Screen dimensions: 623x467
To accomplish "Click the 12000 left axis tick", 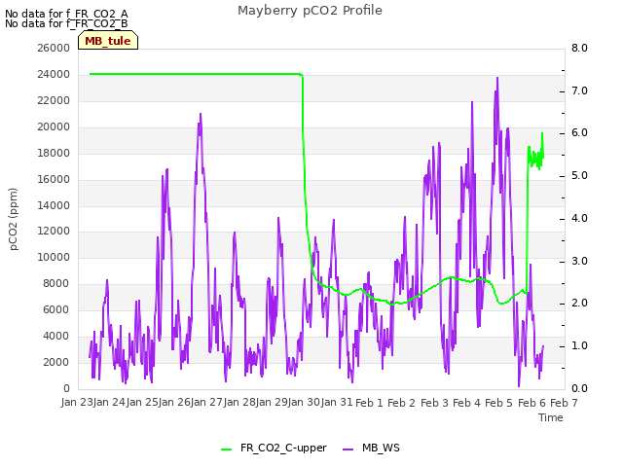I will (x=54, y=232).
